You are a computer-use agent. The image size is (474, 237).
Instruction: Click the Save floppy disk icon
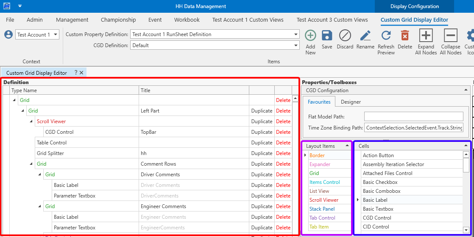(x=327, y=36)
